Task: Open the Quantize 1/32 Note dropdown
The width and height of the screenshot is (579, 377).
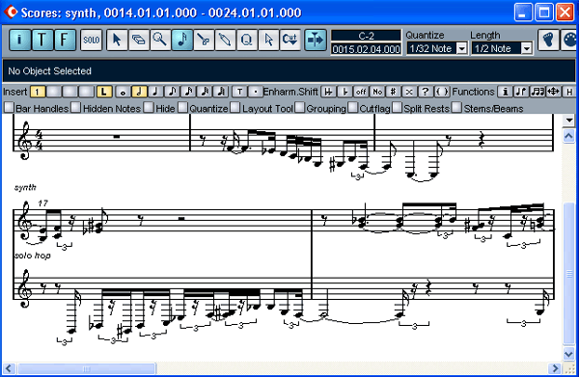Action: [x=462, y=48]
